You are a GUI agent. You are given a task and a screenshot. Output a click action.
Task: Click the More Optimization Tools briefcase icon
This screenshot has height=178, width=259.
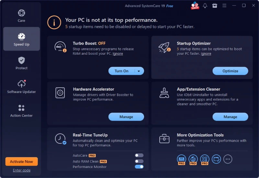(164, 139)
